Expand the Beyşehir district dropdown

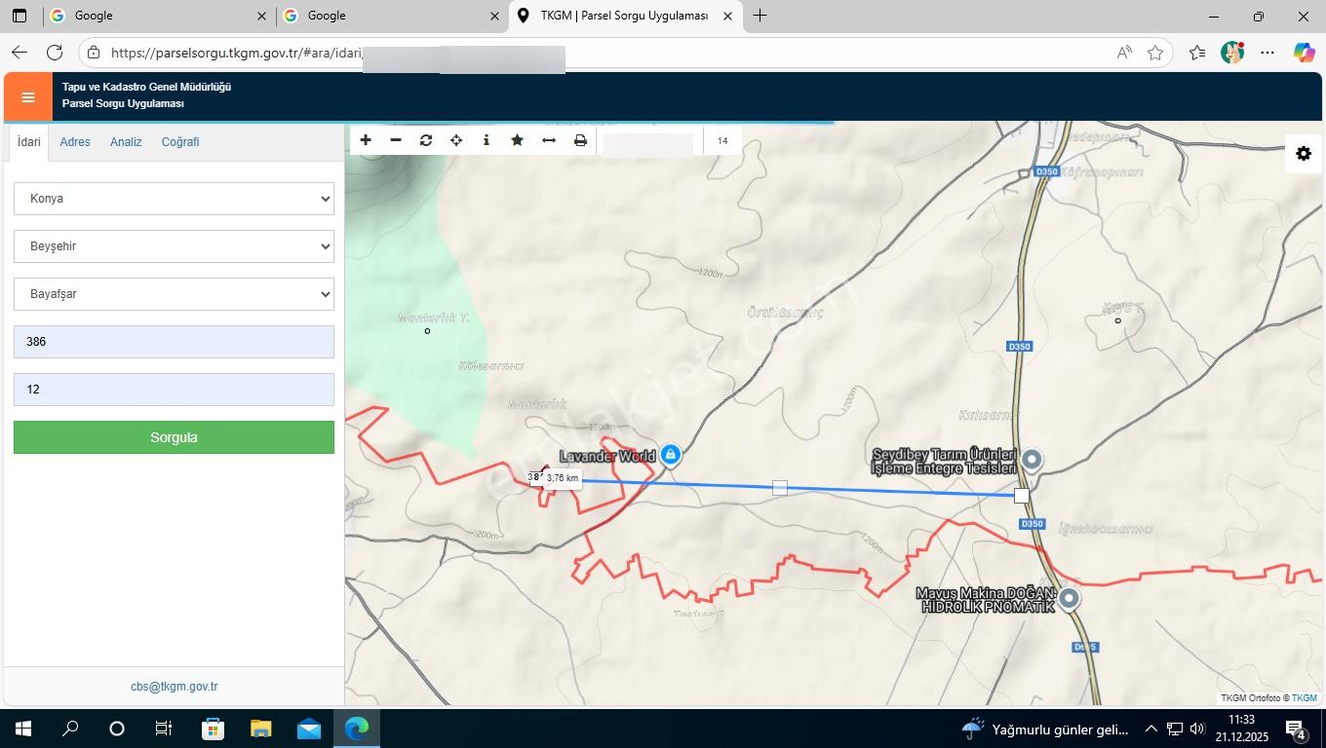point(174,246)
